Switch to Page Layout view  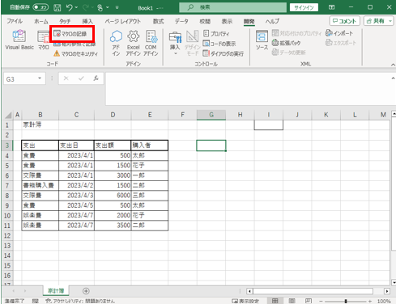tap(292, 301)
